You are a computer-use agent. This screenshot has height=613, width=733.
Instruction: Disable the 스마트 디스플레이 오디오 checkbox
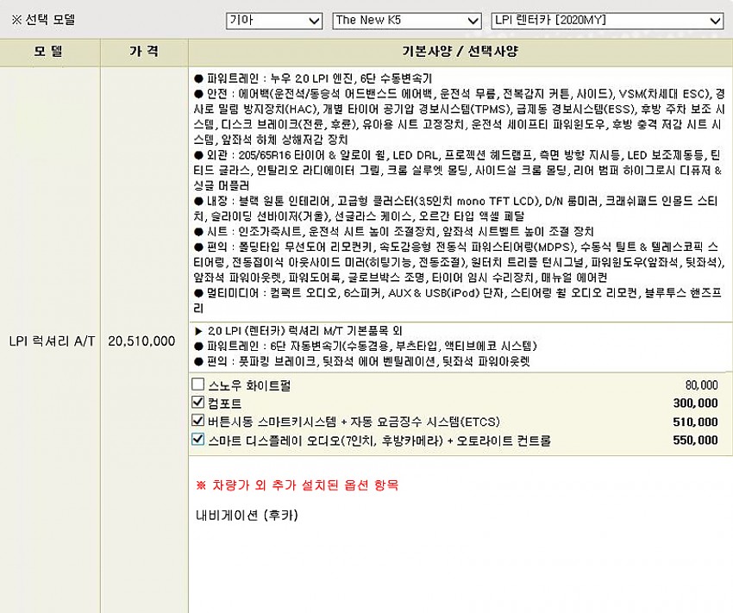click(x=198, y=440)
